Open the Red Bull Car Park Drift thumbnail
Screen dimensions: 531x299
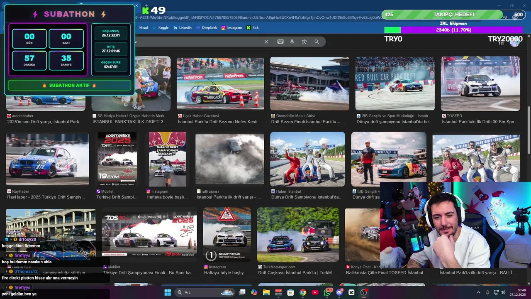click(x=395, y=83)
